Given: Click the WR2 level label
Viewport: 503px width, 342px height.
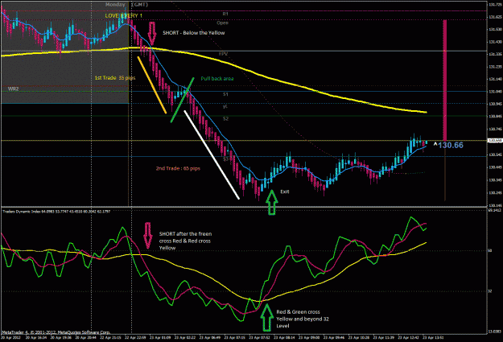Looking at the screenshot, I should (13, 89).
